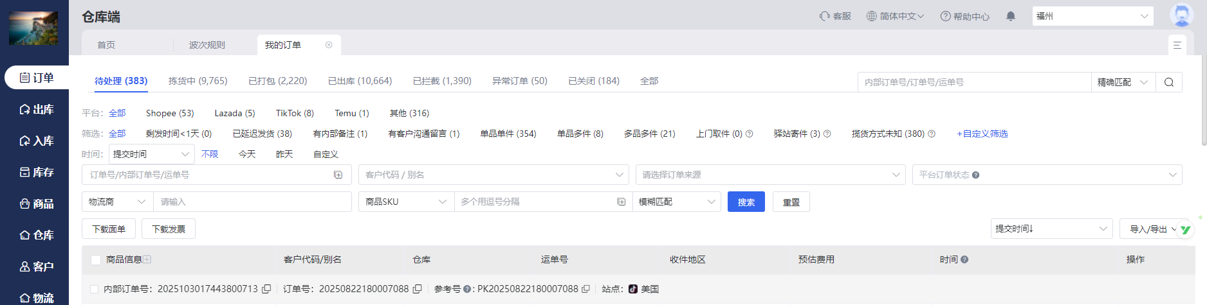This screenshot has width=1207, height=305.
Task: Open the 客户 sidebar menu
Action: click(37, 266)
